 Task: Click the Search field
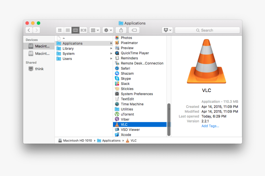pos(207,30)
